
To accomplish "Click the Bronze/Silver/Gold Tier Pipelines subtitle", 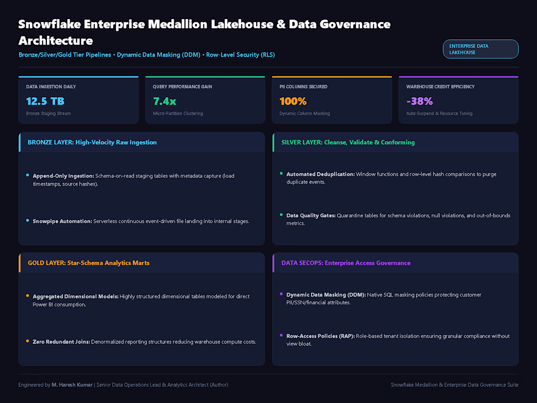I will [146, 55].
